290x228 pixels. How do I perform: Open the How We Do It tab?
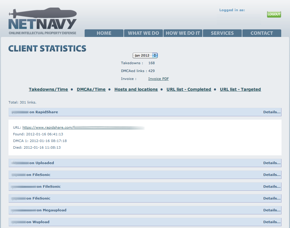[183, 33]
